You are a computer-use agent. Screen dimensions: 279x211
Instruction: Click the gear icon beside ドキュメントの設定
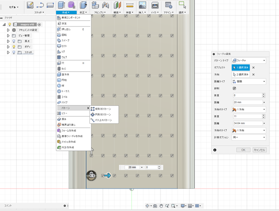point(14,30)
